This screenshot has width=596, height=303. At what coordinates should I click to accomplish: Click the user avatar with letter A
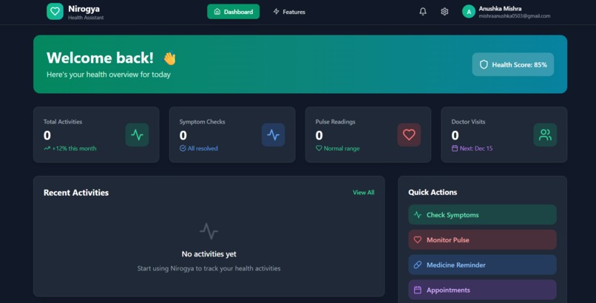[469, 12]
